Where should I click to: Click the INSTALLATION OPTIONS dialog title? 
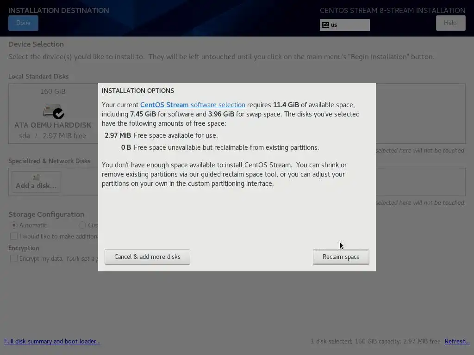(138, 91)
